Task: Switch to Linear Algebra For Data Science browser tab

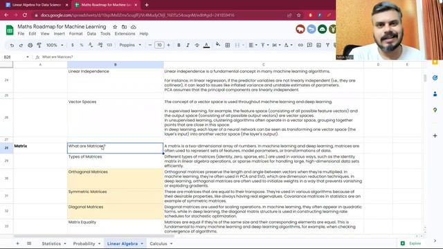Action: tap(37, 5)
